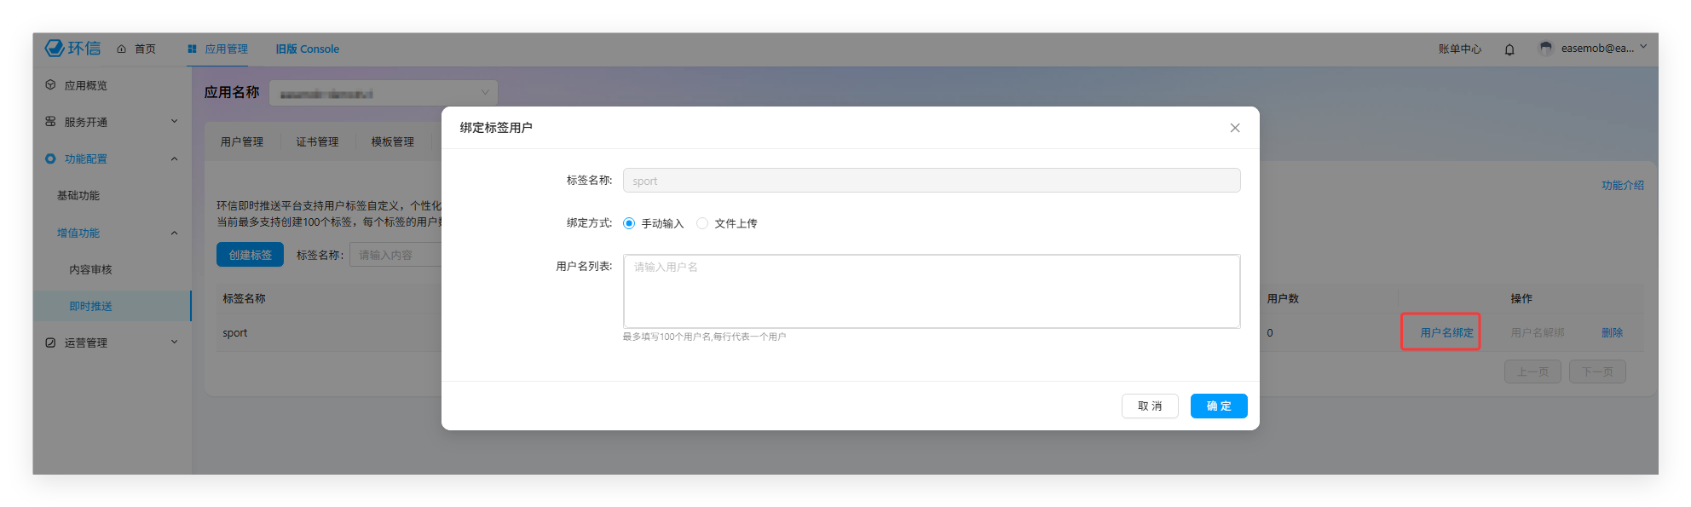Screen dimensions: 1691x507
Task: Click the user avatar icon
Action: click(x=1546, y=49)
